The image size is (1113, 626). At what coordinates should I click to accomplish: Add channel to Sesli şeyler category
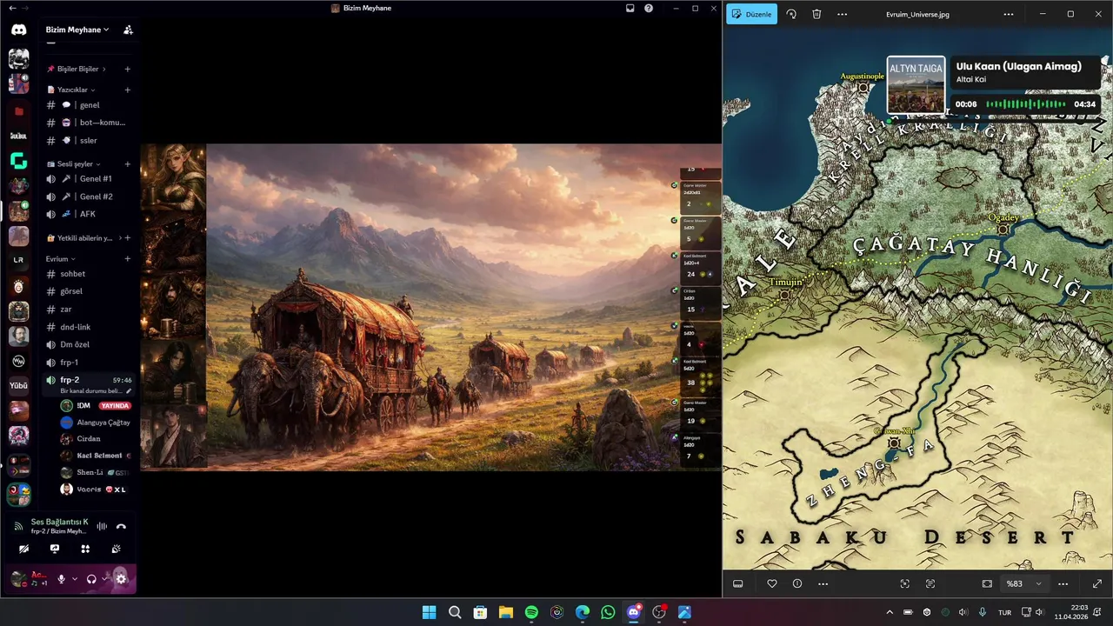click(128, 163)
